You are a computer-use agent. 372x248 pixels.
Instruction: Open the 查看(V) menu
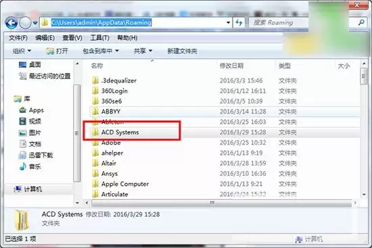pos(72,38)
